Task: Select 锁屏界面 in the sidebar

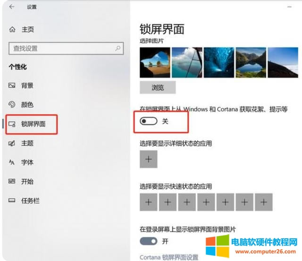Action: [32, 124]
